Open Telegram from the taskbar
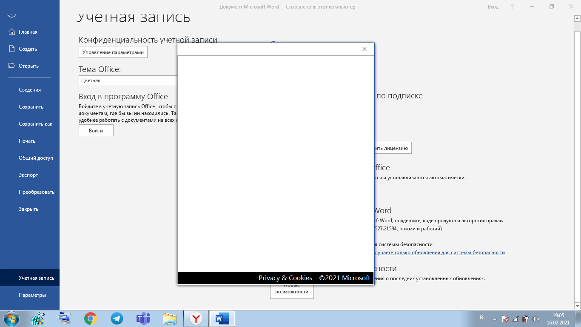 (x=117, y=318)
